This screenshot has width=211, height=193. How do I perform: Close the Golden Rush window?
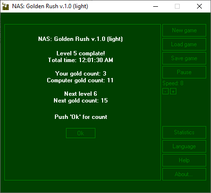coord(199,6)
